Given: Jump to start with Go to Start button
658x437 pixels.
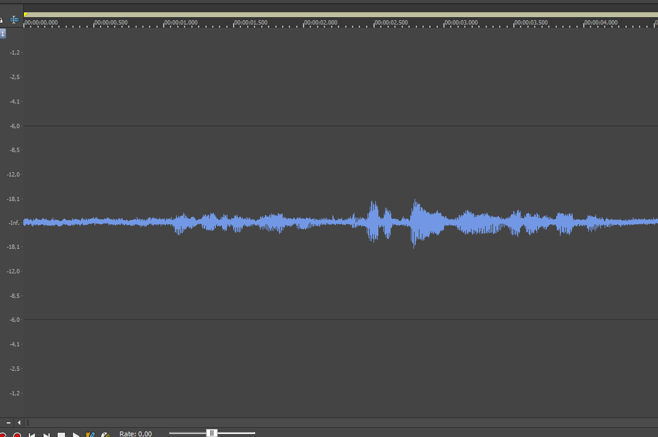Looking at the screenshot, I should tap(32, 435).
